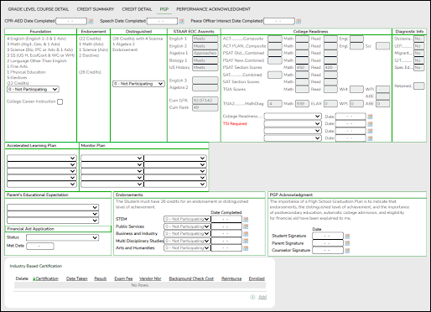Click Parent Signature date field
The height and width of the screenshot is (312, 431).
click(x=328, y=243)
